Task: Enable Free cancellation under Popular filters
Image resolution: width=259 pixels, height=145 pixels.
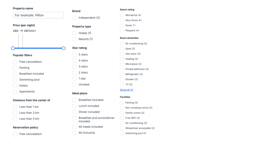Action: tap(15, 62)
